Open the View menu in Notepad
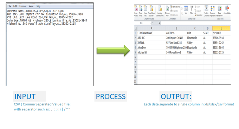Image resolution: width=239 pixels, height=129 pixels. pos(31,6)
